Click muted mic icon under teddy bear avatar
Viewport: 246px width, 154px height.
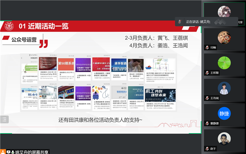tap(207, 48)
